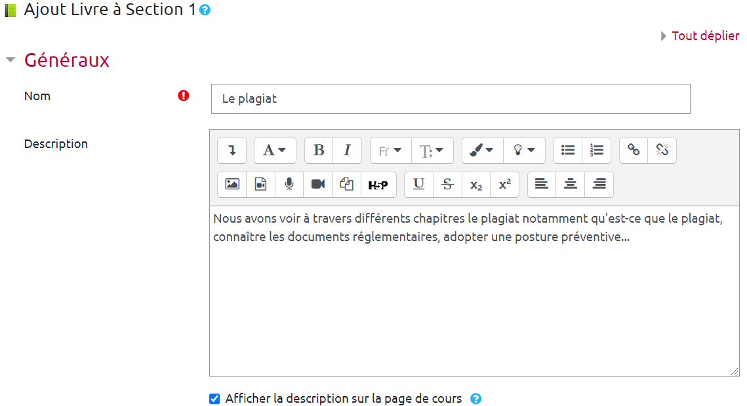This screenshot has width=747, height=406.
Task: Open the font family dropdown
Action: pyautogui.click(x=390, y=151)
